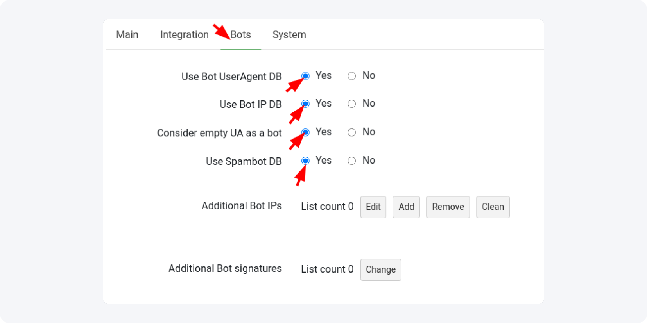This screenshot has height=323, width=647.
Task: Pick No for Consider empty UA as a bot
Action: 352,132
